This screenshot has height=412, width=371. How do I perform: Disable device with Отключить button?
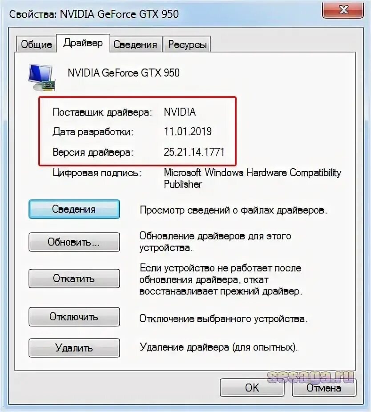tap(74, 317)
